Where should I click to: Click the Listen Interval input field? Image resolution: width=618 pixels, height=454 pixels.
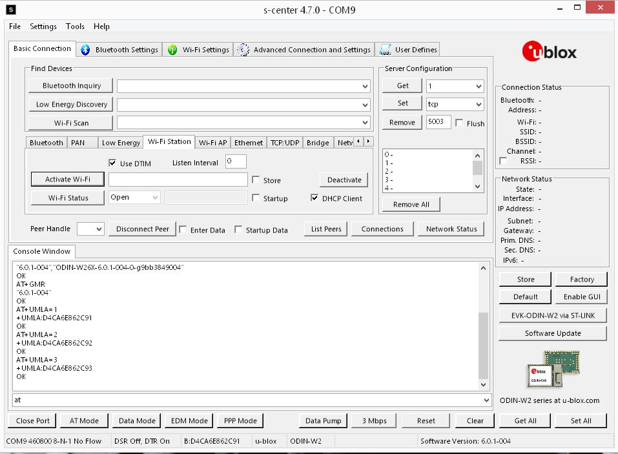point(236,162)
